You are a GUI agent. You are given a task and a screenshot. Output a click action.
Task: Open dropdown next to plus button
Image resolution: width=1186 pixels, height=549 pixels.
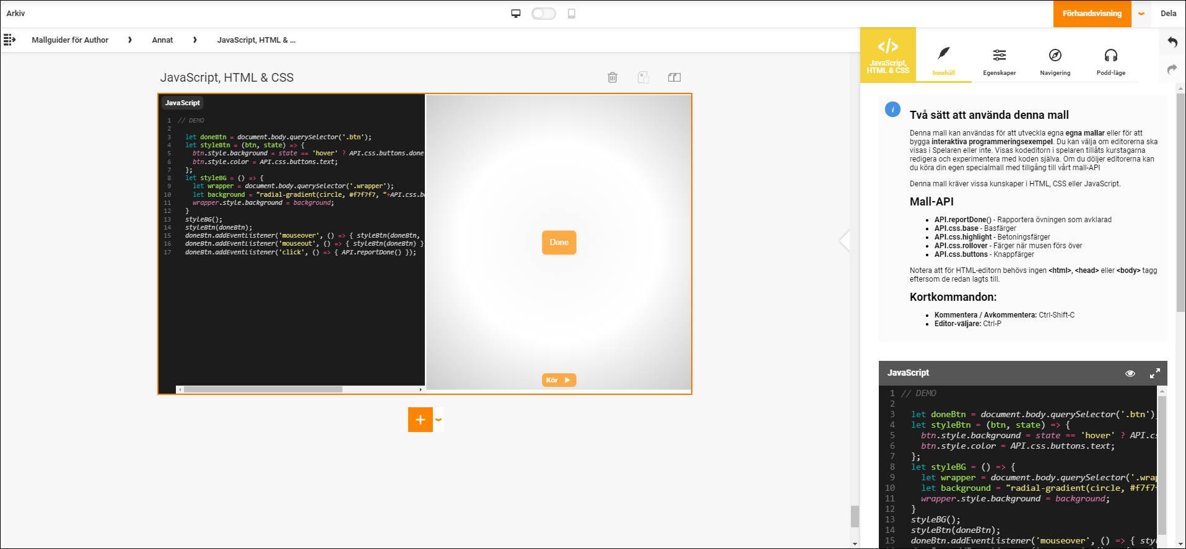(438, 420)
